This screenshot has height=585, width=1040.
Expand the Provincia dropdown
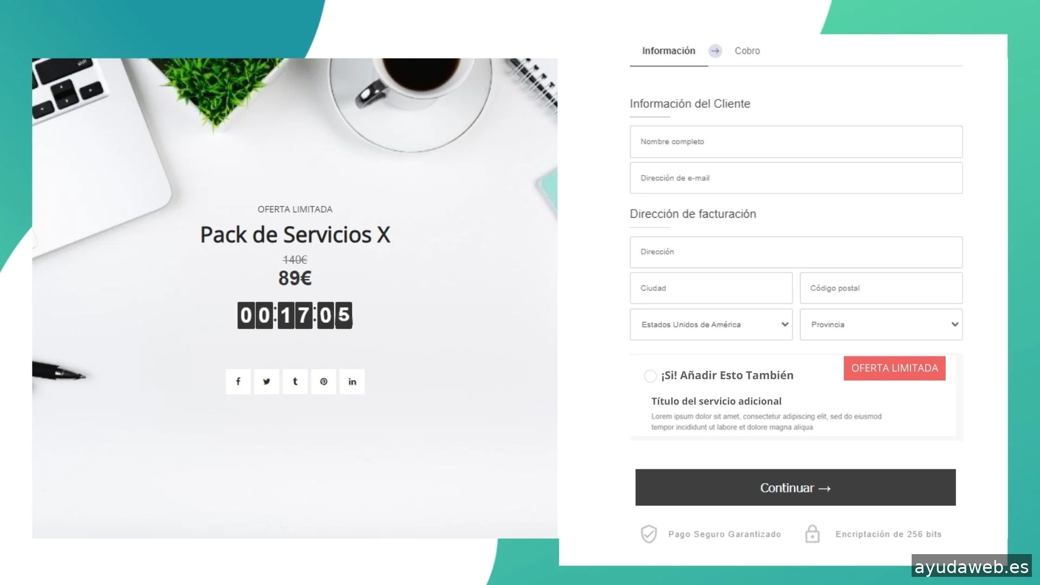[x=881, y=324]
